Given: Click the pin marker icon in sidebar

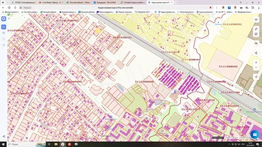Looking at the screenshot, I should [4, 33].
